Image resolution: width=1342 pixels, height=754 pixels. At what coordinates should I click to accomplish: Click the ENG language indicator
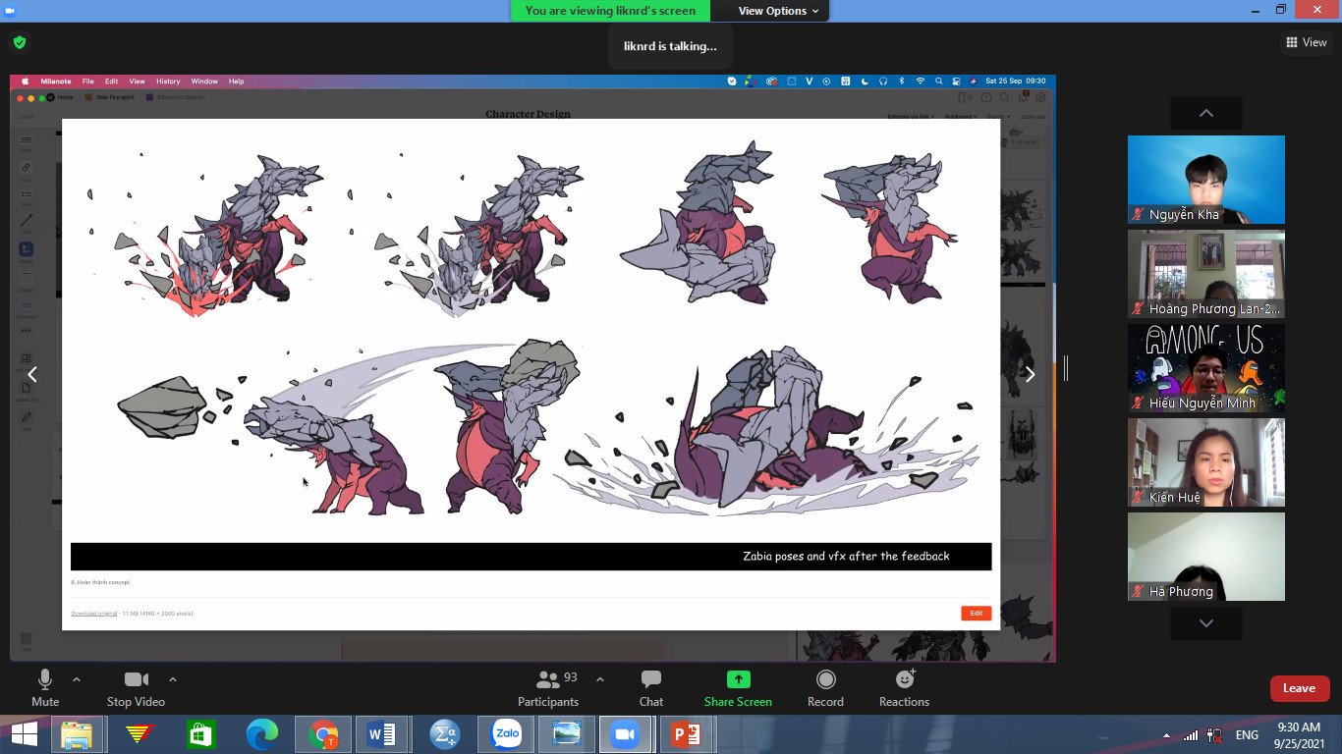click(x=1247, y=735)
